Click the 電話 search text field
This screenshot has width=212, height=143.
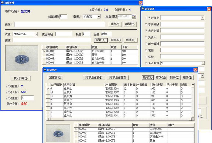pyautogui.click(x=182, y=50)
